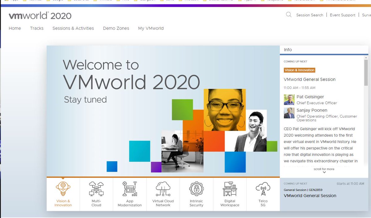The height and width of the screenshot is (218, 371).
Task: Click Pat Gelsinger's speaker photo
Action: (x=289, y=99)
